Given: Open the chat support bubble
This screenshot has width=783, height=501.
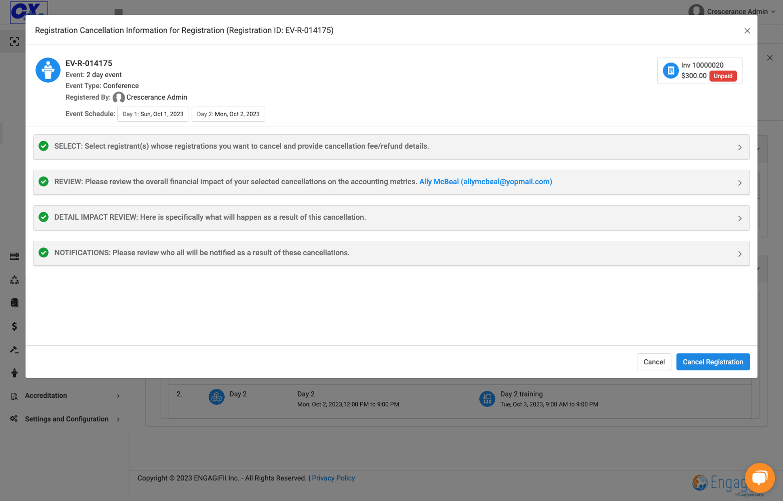Looking at the screenshot, I should [x=759, y=478].
